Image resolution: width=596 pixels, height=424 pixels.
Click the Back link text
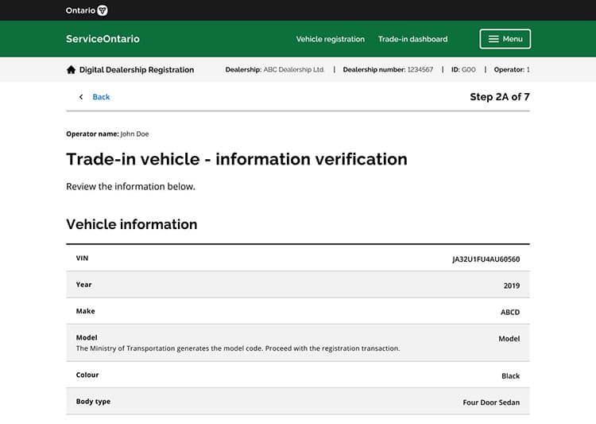click(x=101, y=97)
